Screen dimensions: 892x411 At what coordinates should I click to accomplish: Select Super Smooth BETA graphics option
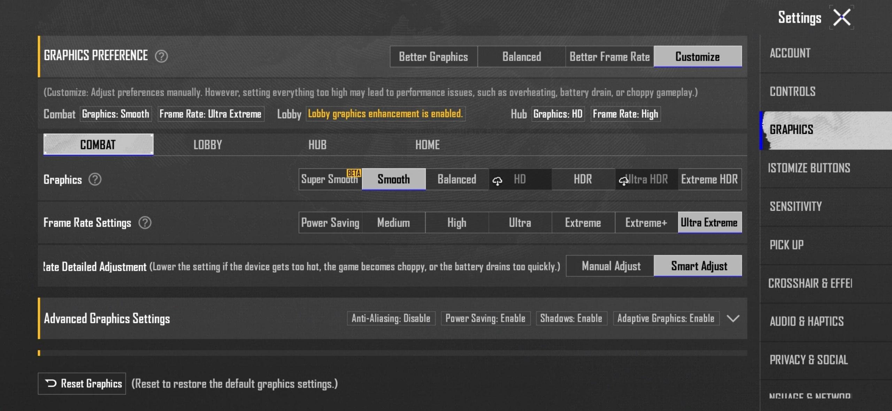click(x=330, y=179)
